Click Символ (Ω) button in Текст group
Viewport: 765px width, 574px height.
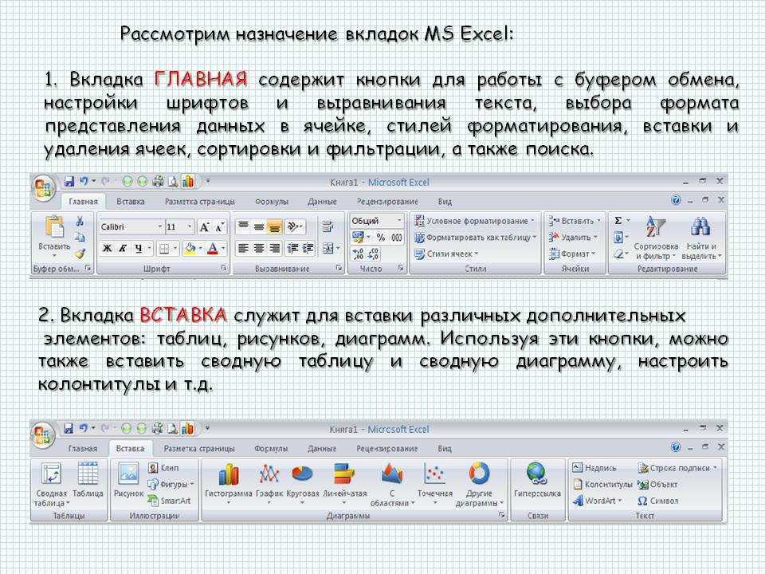(657, 501)
